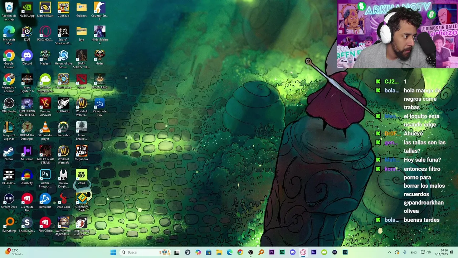Screen dimensions: 458x258
Task: Launch NVIDIA App from desktop
Action: pos(27,10)
